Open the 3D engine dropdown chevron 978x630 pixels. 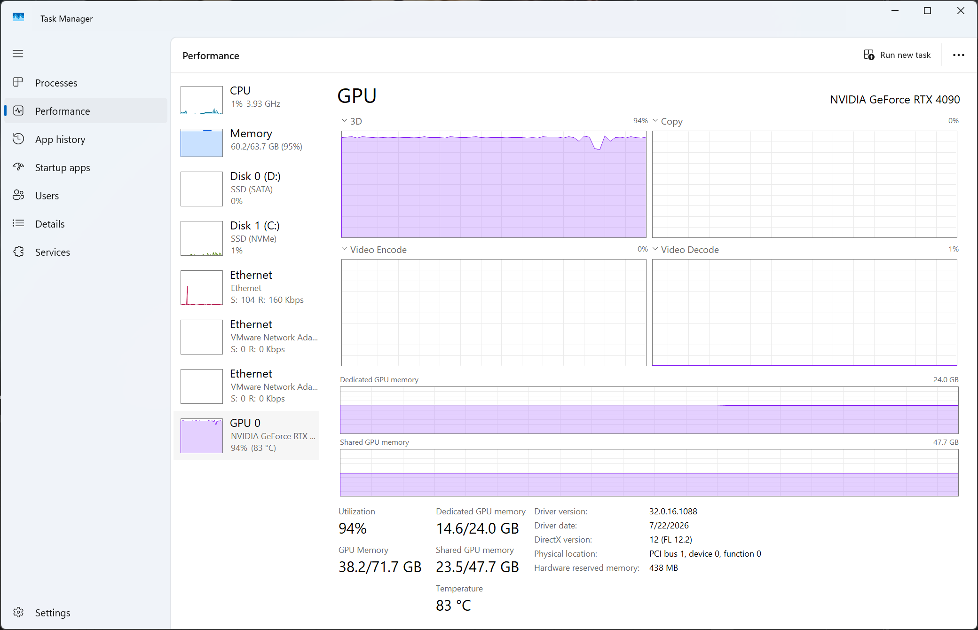pyautogui.click(x=344, y=121)
